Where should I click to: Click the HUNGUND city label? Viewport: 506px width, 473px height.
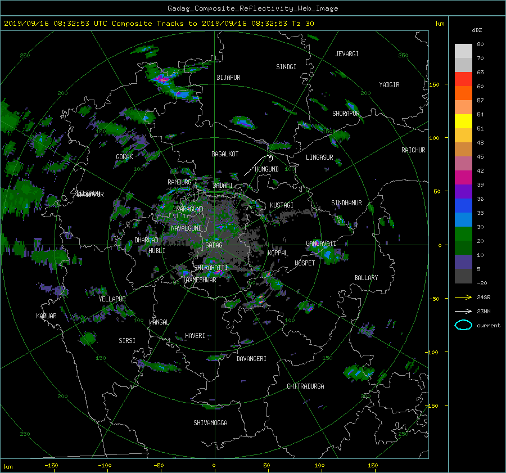pos(266,169)
